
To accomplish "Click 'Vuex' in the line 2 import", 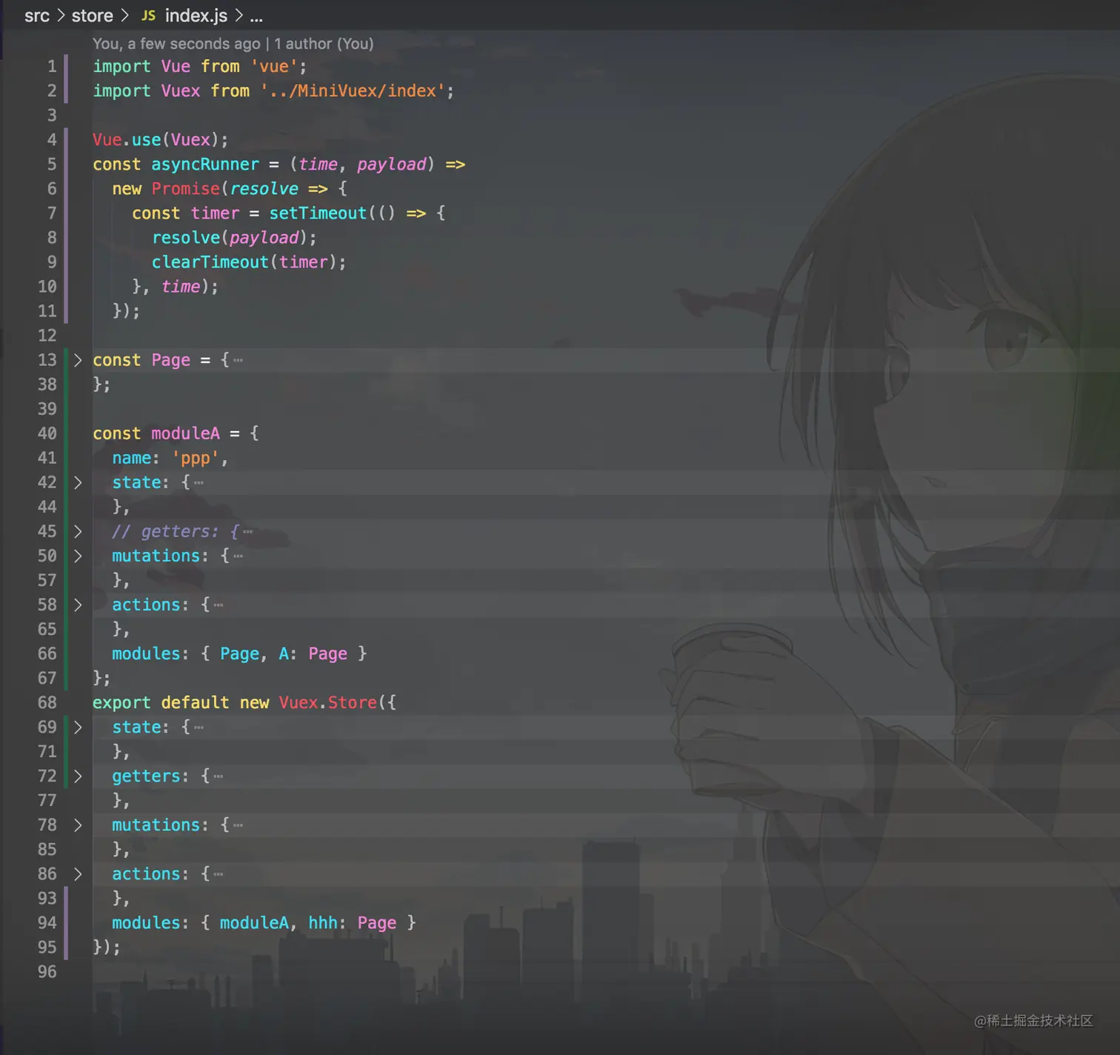I will click(181, 91).
